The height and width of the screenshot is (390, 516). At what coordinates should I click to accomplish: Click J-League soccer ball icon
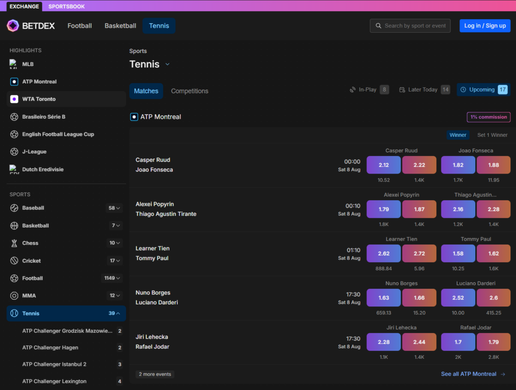coord(14,151)
